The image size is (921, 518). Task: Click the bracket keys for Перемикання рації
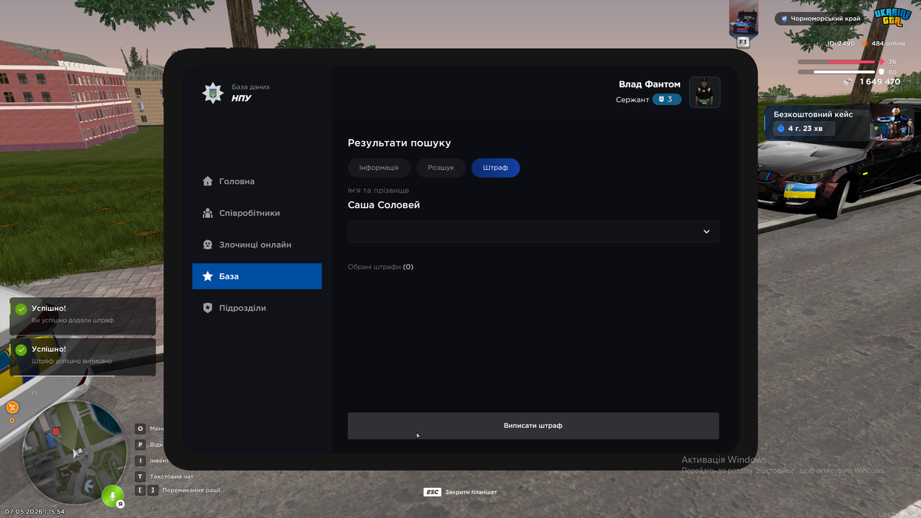[x=146, y=490]
